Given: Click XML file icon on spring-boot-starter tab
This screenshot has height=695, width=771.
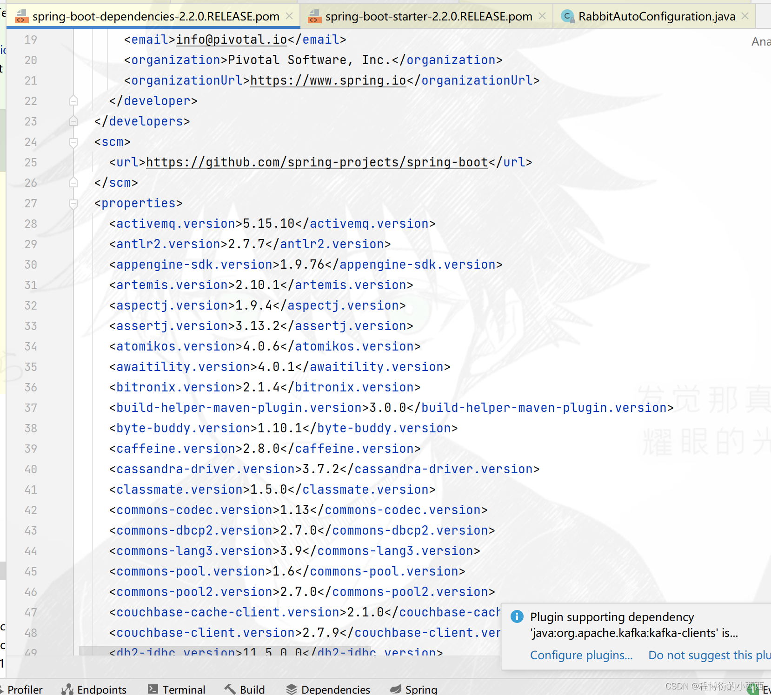Looking at the screenshot, I should (x=315, y=17).
